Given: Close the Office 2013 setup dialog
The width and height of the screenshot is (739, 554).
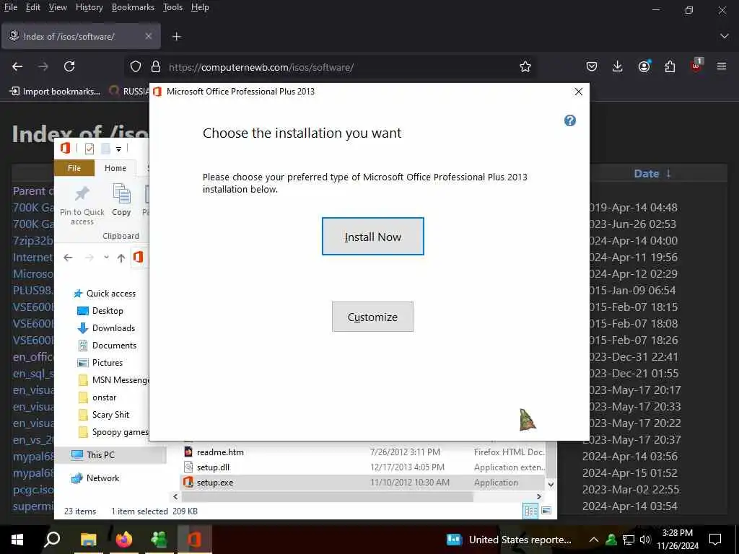Looking at the screenshot, I should point(578,92).
